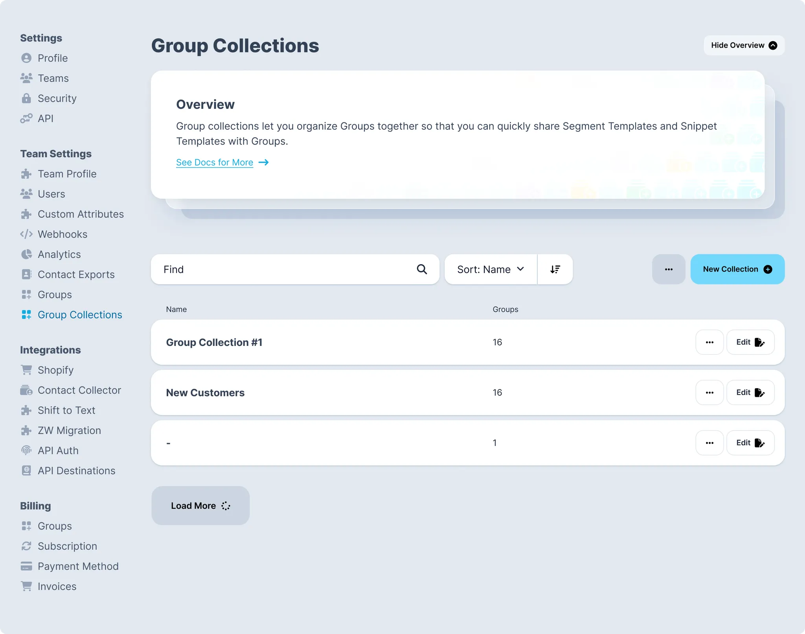Click the New Collection button

(737, 269)
